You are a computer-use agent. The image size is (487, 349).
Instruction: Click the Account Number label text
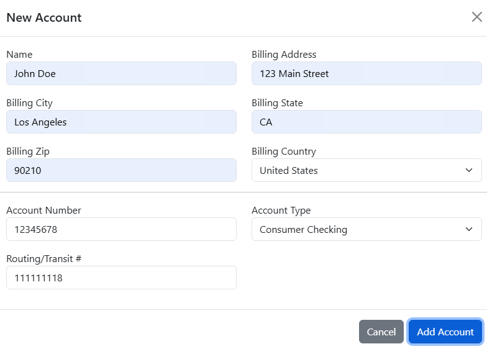tap(43, 211)
